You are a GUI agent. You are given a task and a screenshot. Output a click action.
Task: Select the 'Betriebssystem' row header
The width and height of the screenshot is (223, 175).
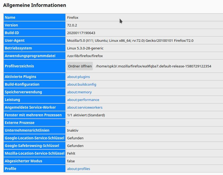click(x=35, y=48)
